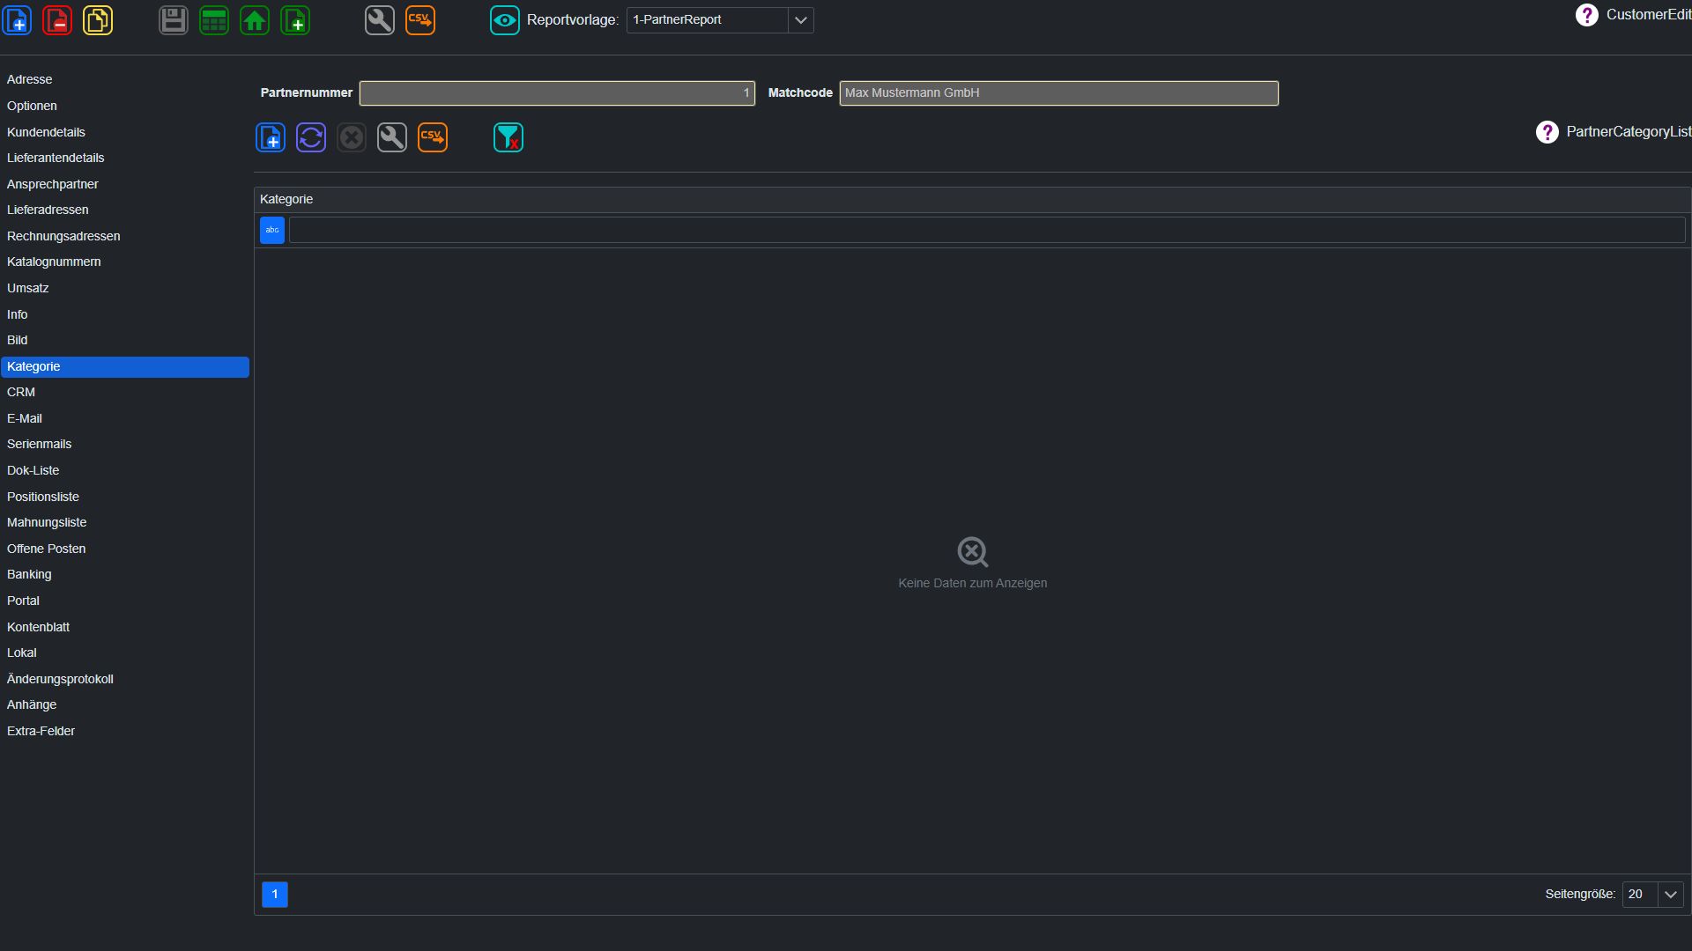Viewport: 1692px width, 951px height.
Task: Refresh the category list
Action: [x=311, y=137]
